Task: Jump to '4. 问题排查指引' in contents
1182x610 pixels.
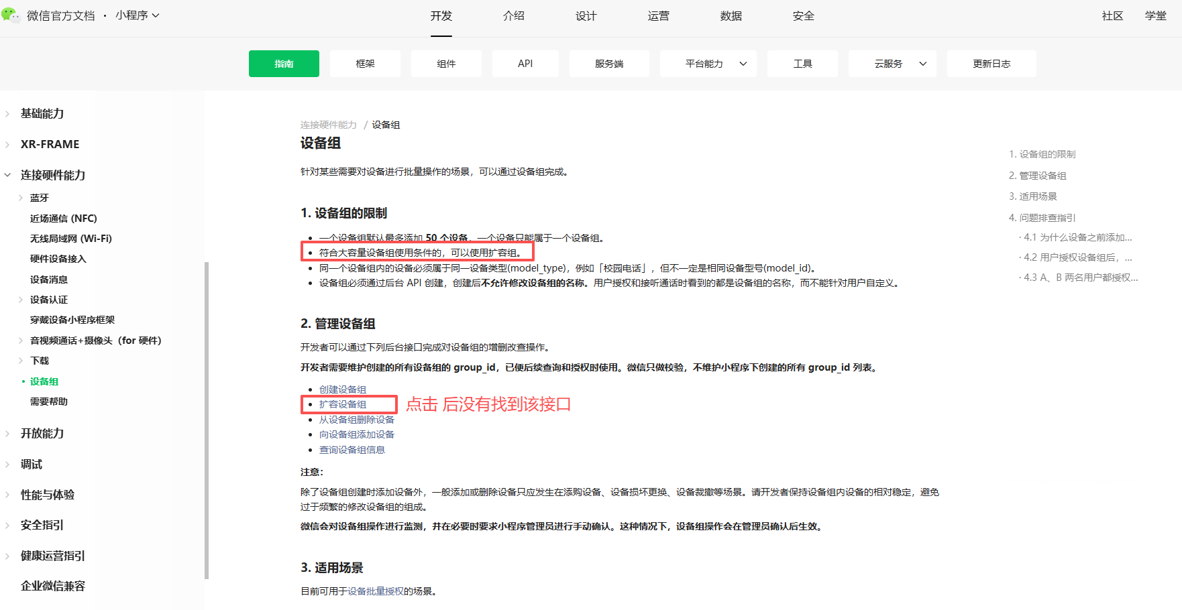Action: (1042, 218)
